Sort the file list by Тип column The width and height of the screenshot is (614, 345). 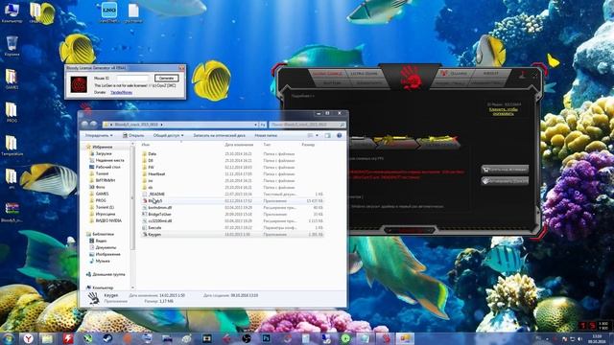pyautogui.click(x=267, y=145)
